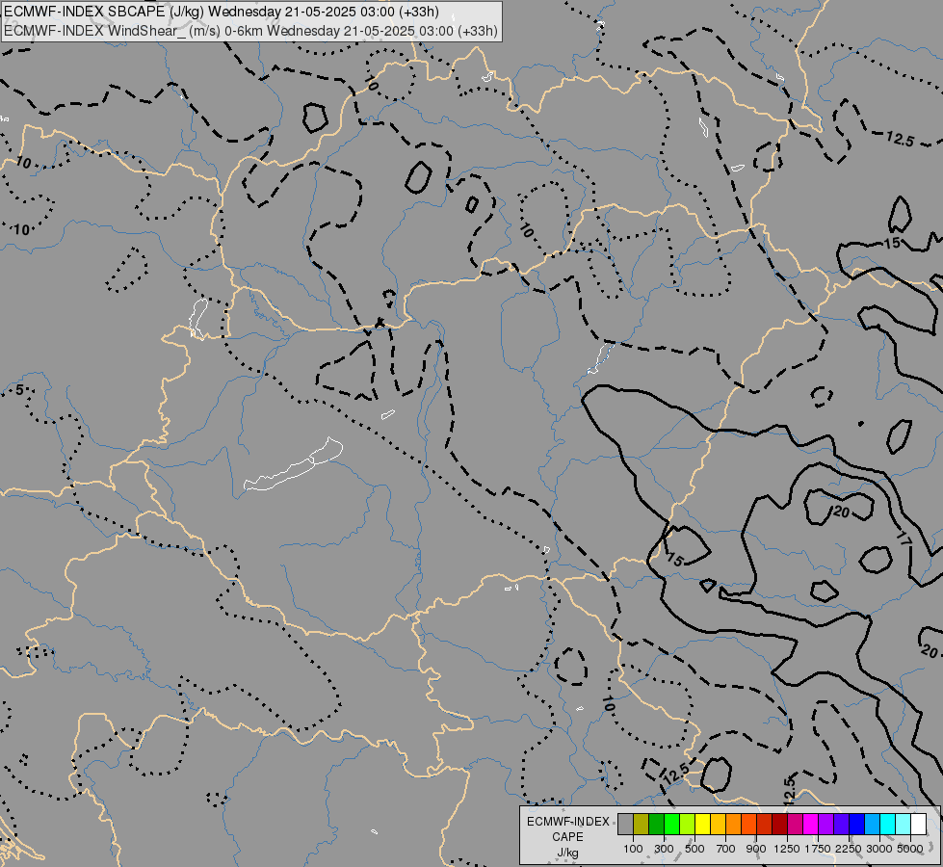Click the legend tick label 900
This screenshot has height=867, width=943.
(x=756, y=849)
